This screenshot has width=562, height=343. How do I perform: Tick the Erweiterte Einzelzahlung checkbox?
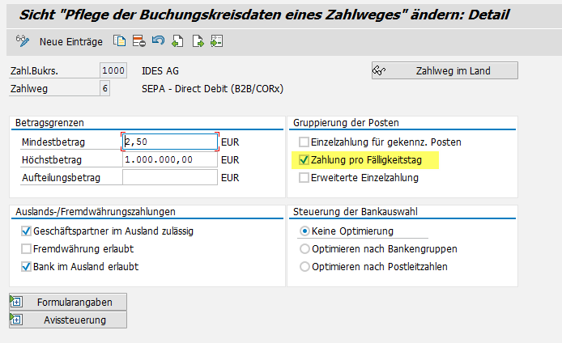304,178
